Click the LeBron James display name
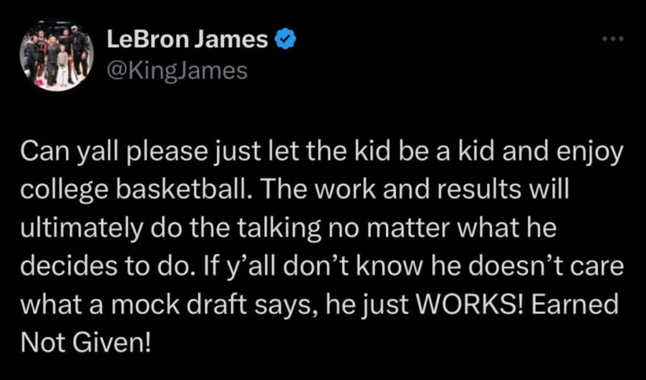 point(187,40)
